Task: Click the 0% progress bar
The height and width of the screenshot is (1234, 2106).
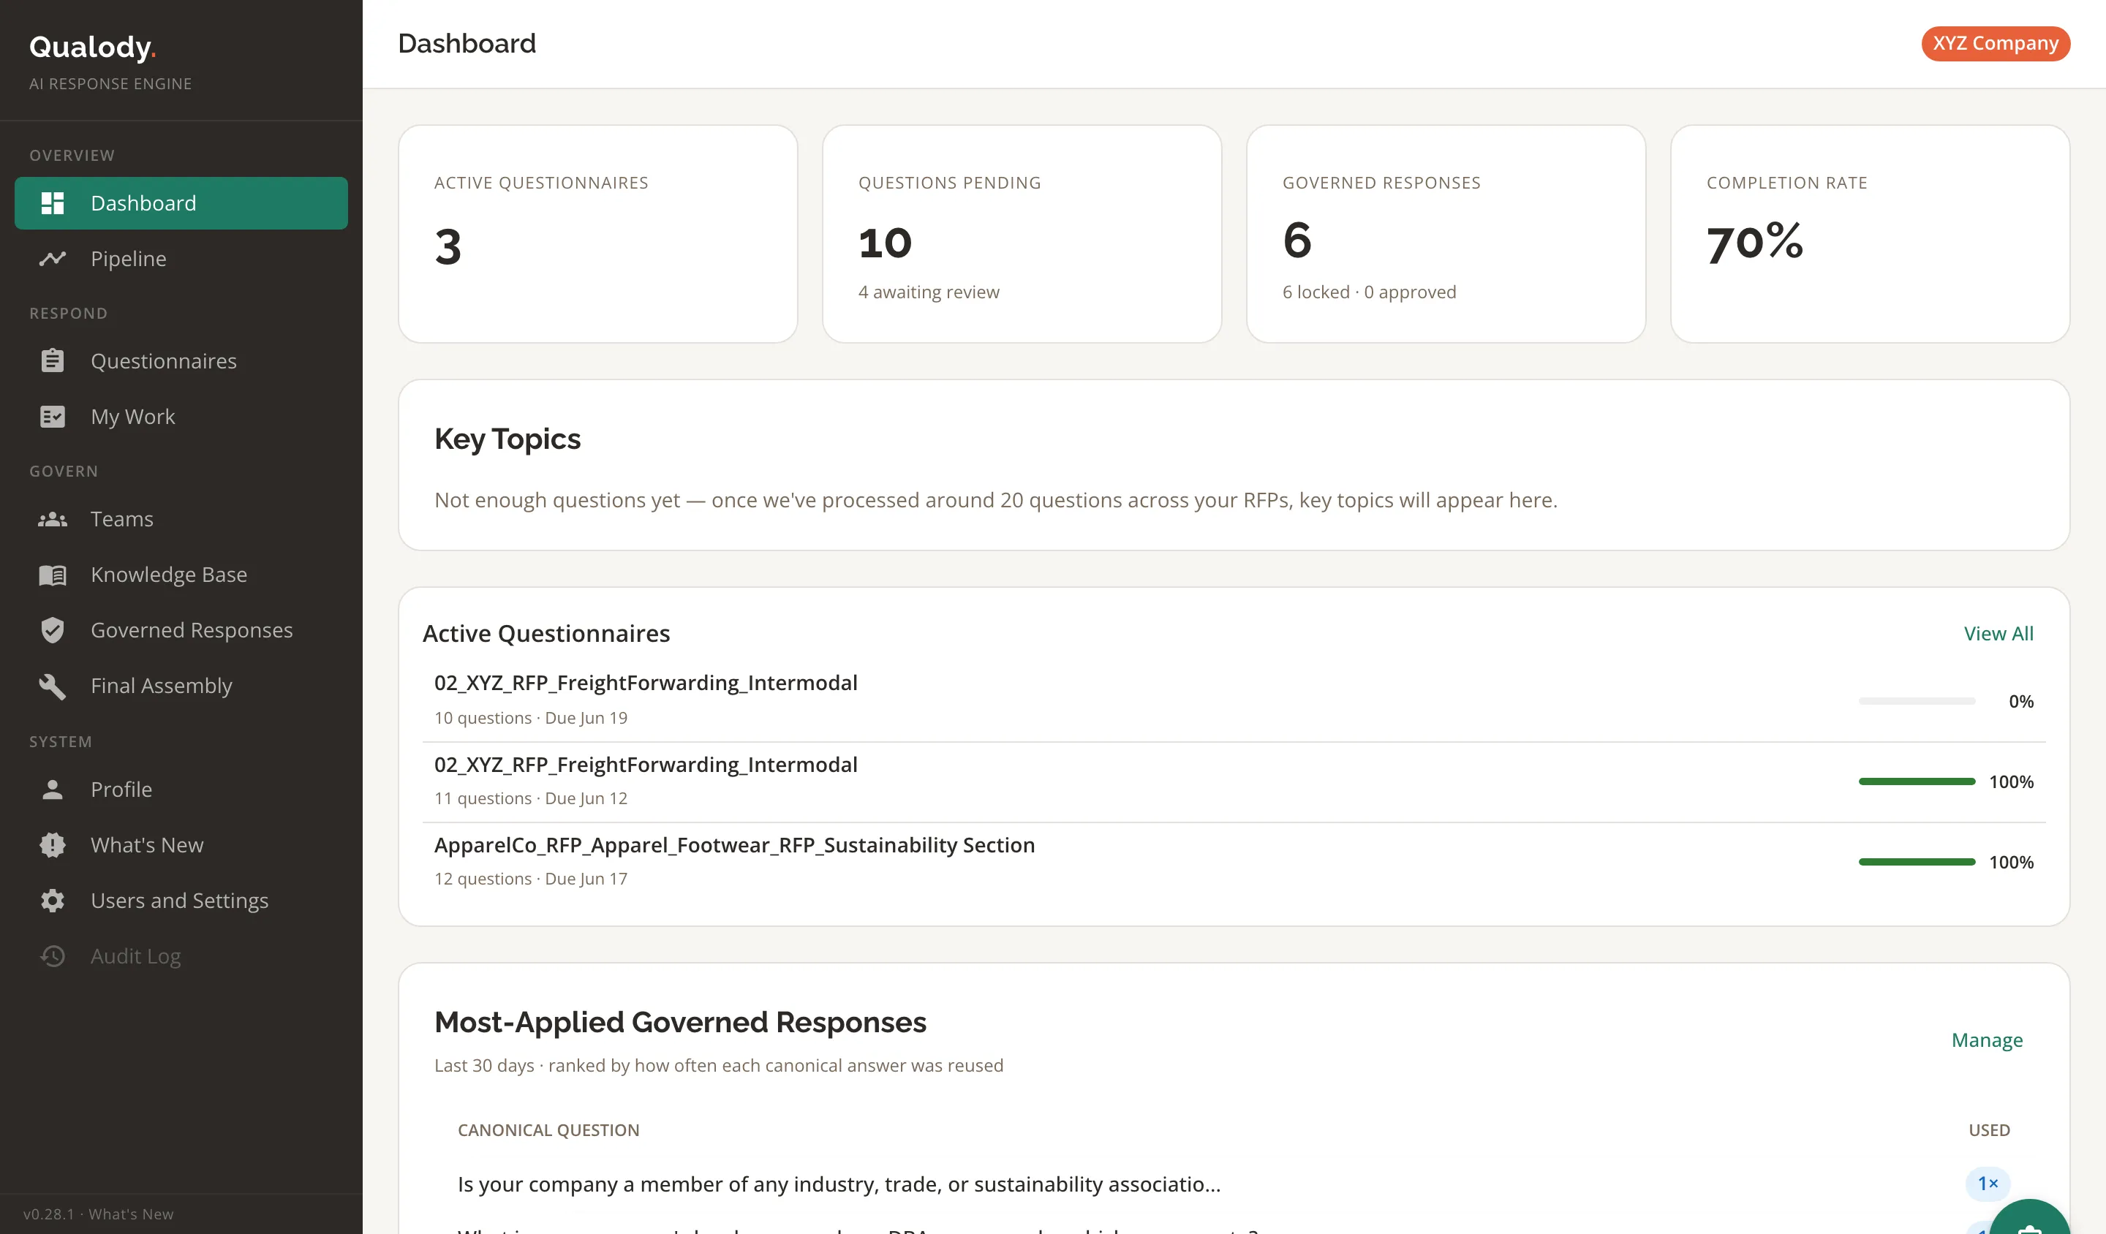Action: (1917, 701)
